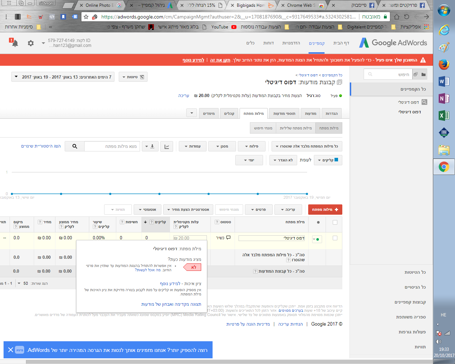Tick the checkbox for keyword דפוס דיגיטלי row

click(335, 238)
